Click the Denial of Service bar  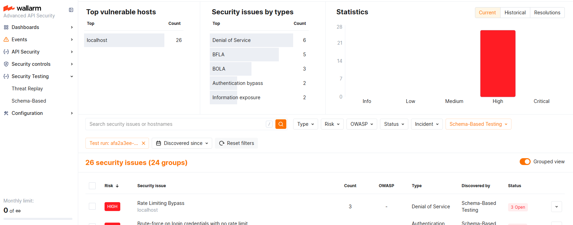(251, 40)
